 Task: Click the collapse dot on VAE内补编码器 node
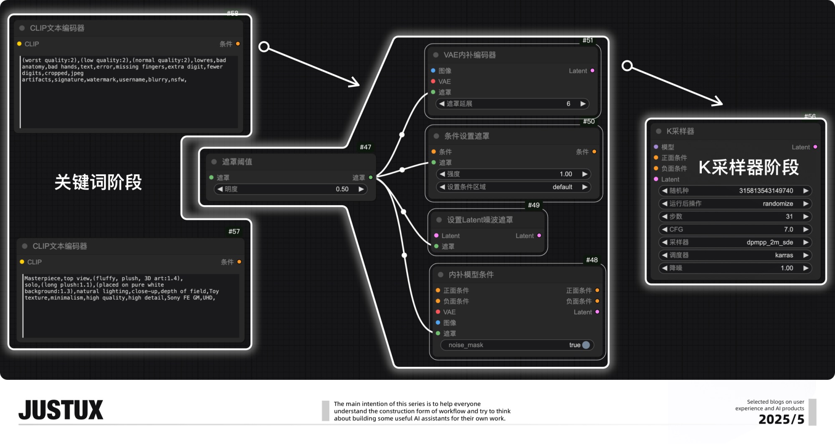[x=435, y=55]
